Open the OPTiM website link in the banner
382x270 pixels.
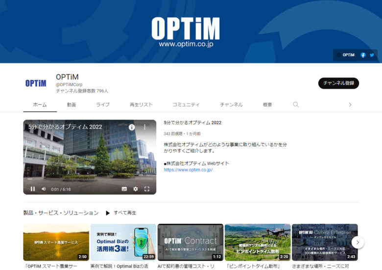[346, 55]
